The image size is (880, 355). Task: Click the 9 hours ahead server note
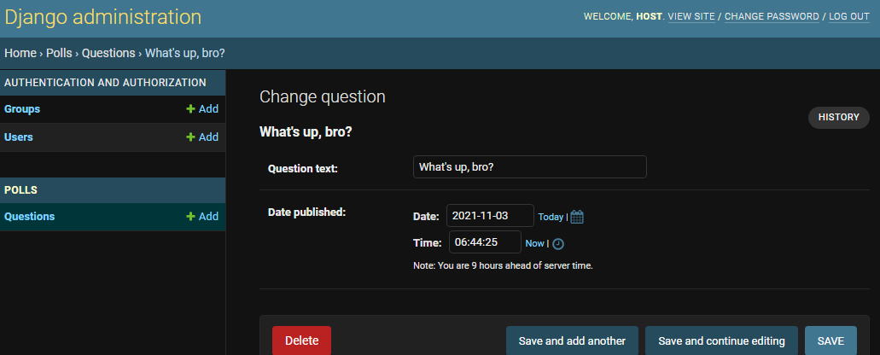tap(503, 266)
